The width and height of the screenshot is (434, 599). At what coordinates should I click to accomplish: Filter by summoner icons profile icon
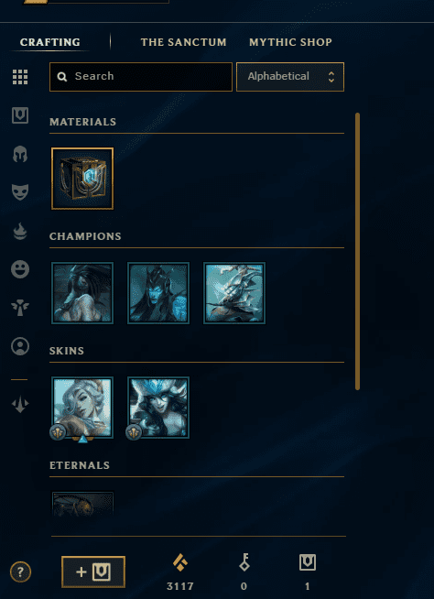click(x=20, y=346)
